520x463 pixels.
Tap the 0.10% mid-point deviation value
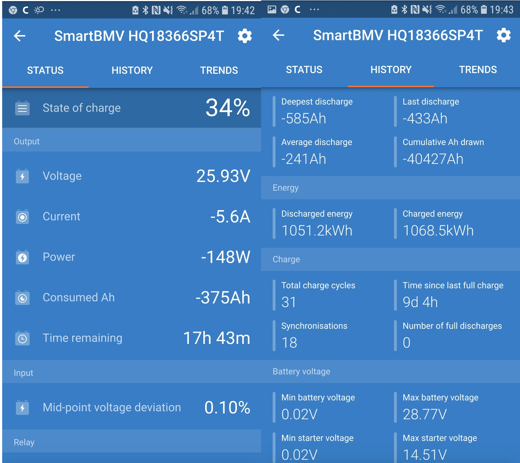pyautogui.click(x=227, y=408)
